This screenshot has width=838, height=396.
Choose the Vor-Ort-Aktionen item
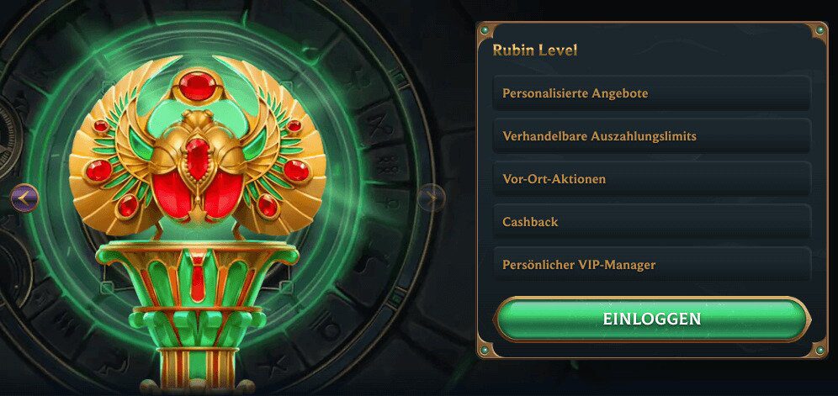point(651,178)
